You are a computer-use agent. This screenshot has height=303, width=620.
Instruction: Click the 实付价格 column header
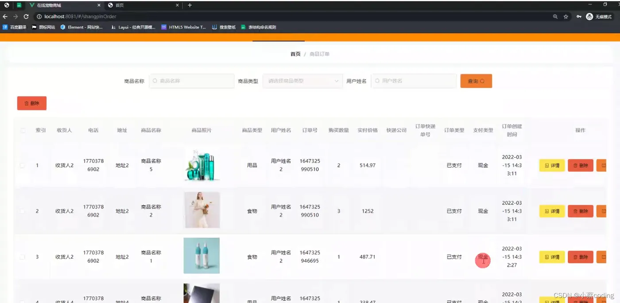tap(368, 130)
